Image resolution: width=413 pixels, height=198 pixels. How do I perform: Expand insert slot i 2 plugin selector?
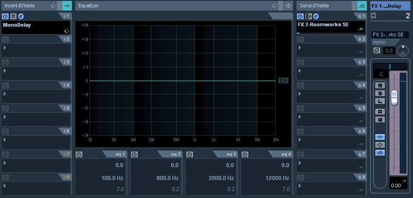(x=5, y=47)
